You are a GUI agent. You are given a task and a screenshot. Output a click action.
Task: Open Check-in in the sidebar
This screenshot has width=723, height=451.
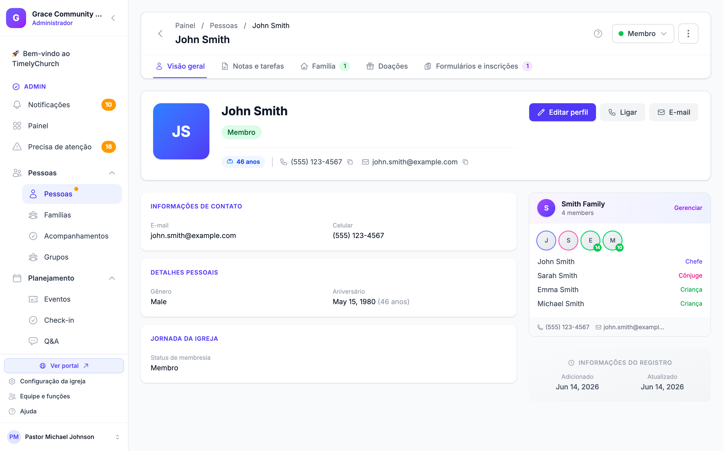pyautogui.click(x=72, y=320)
